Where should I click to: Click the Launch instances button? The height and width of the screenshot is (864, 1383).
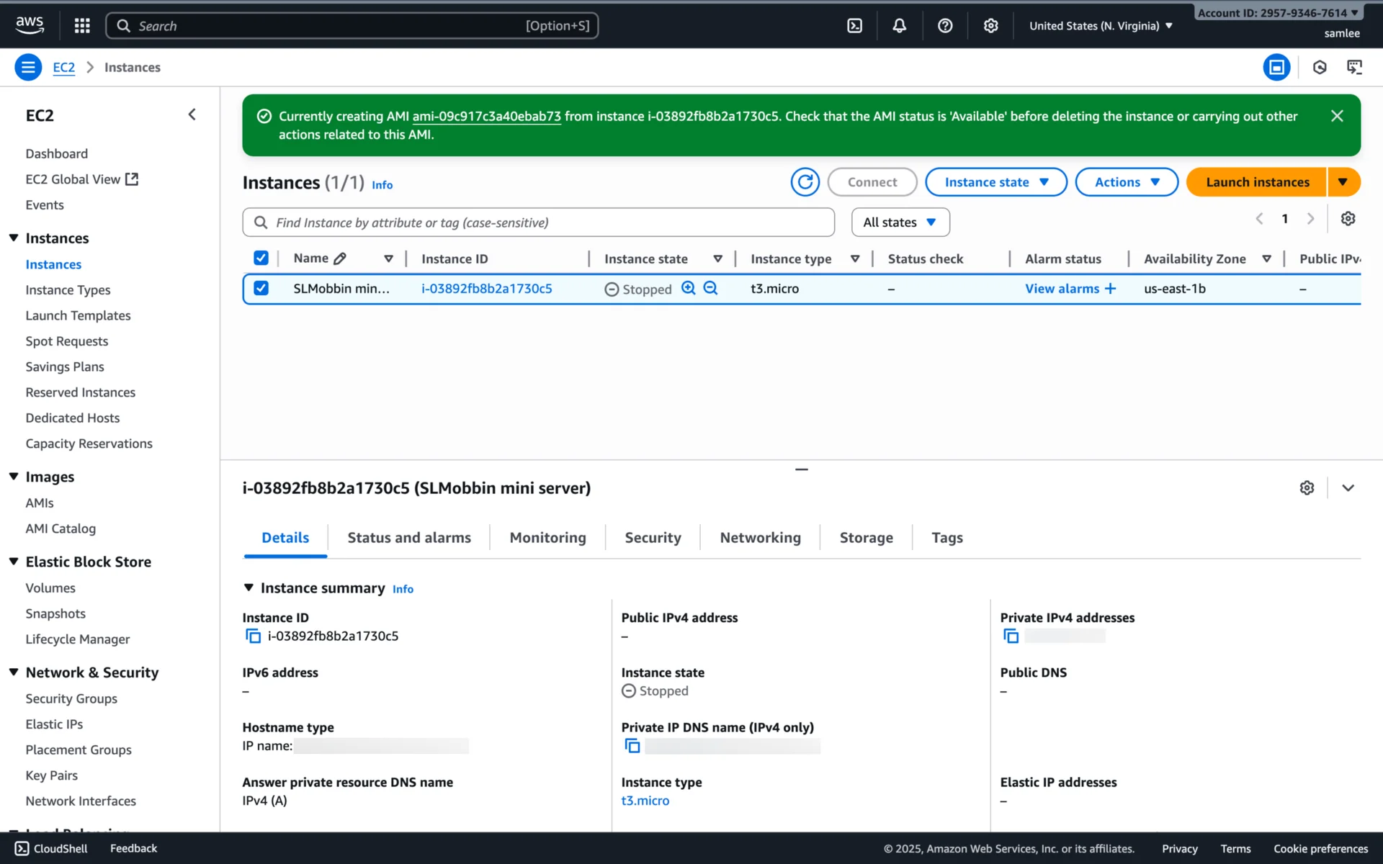pyautogui.click(x=1257, y=182)
